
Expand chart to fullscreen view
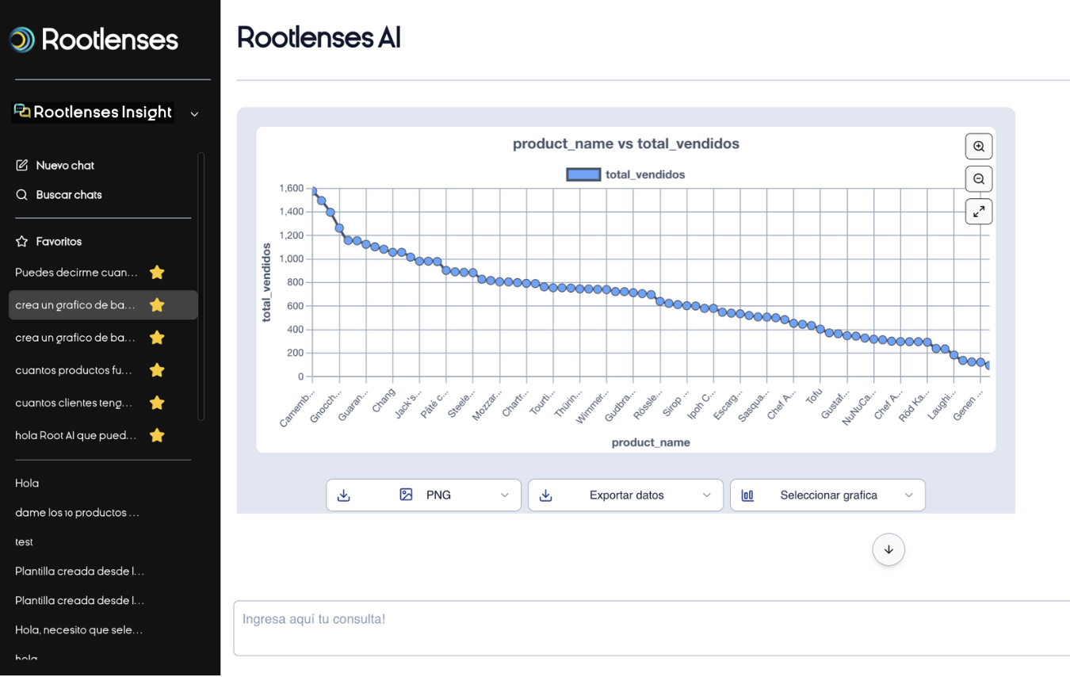click(x=979, y=212)
